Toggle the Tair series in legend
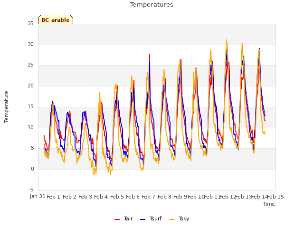Screen dimensions: 304x228 point(123,218)
